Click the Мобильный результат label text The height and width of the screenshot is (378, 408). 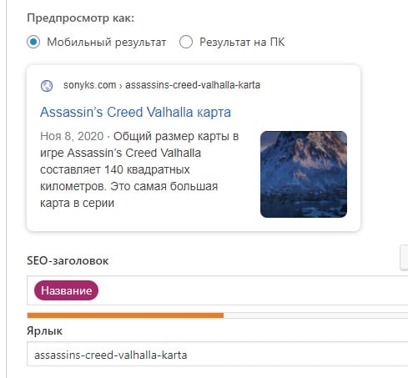click(107, 43)
